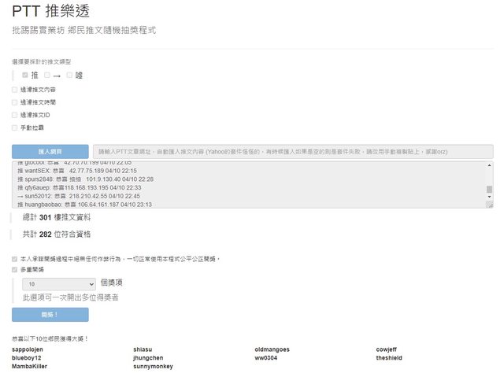504x373 pixels.
Task: Click the comment list scrollbar thumb
Action: [x=489, y=190]
